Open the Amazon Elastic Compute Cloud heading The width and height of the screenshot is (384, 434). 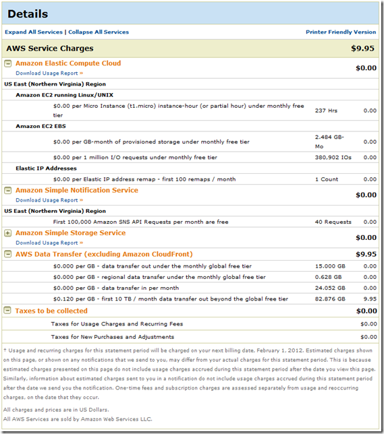(68, 63)
